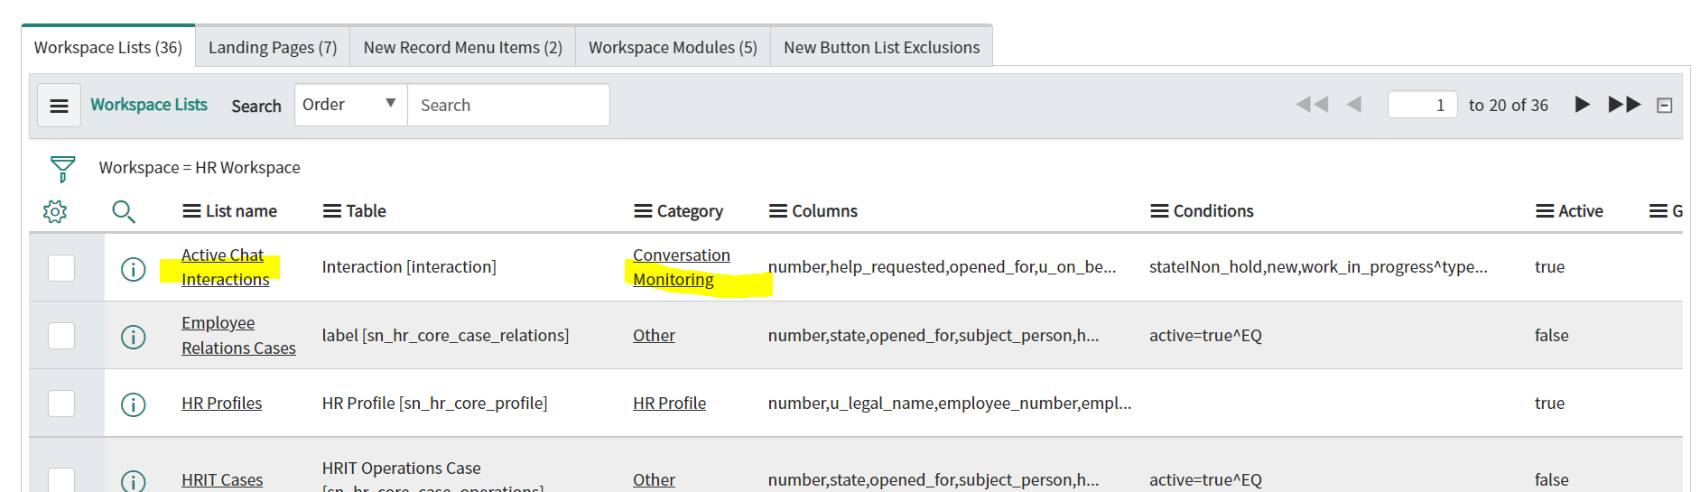1700x492 pixels.
Task: Click the filter funnel icon
Action: [x=62, y=169]
